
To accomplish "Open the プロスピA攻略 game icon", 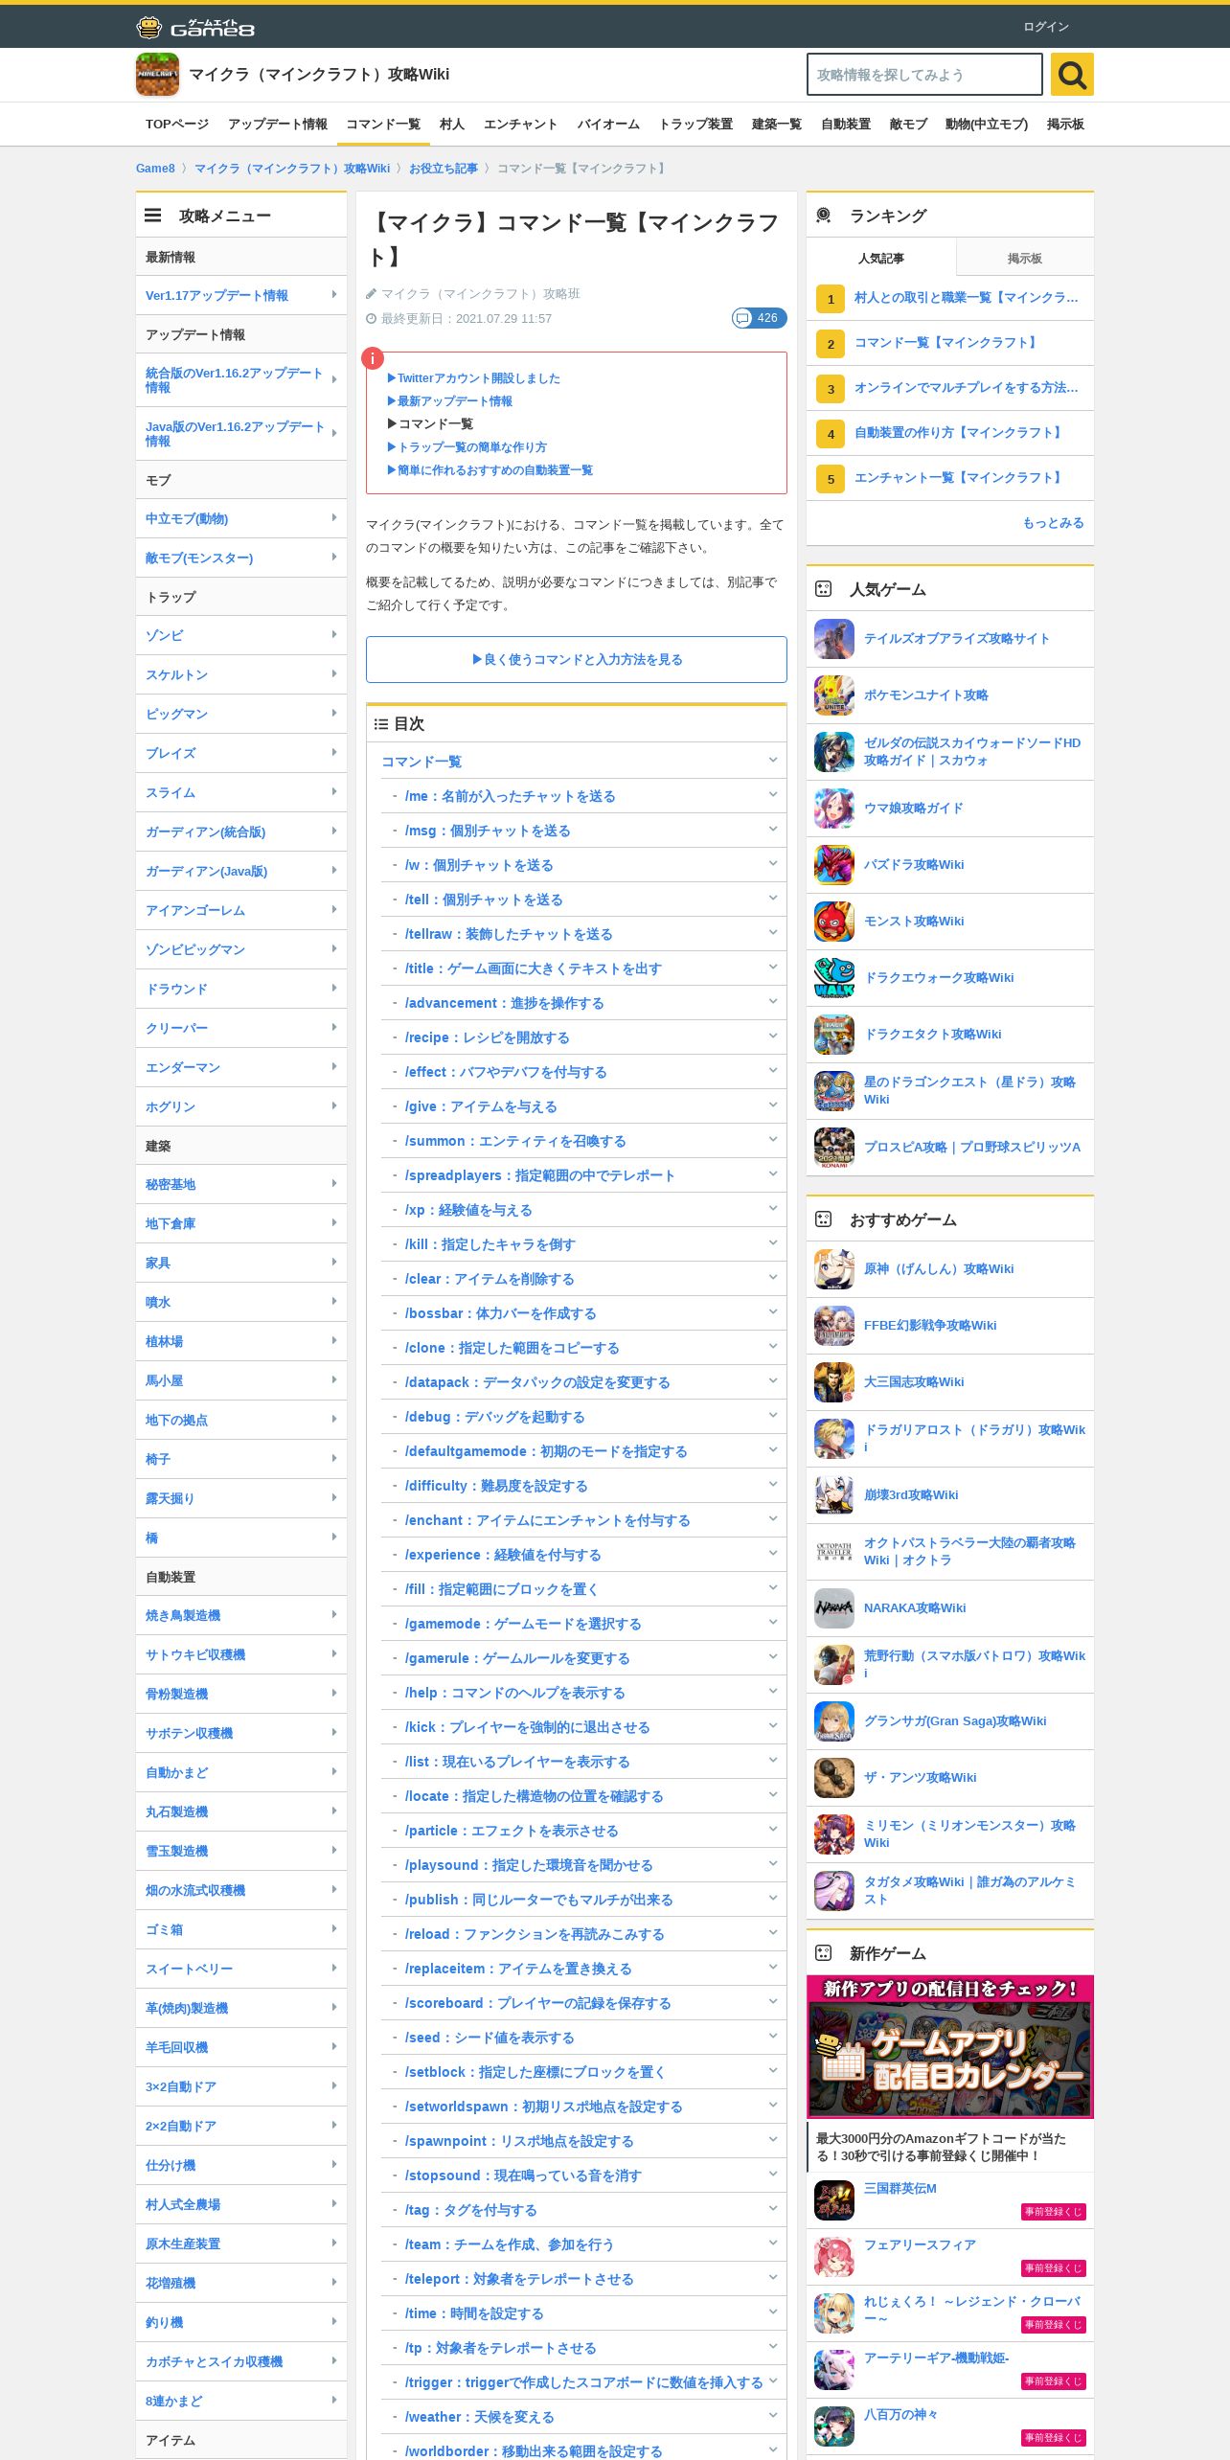I will pos(834,1148).
